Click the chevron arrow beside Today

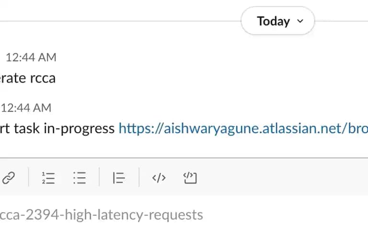[300, 21]
